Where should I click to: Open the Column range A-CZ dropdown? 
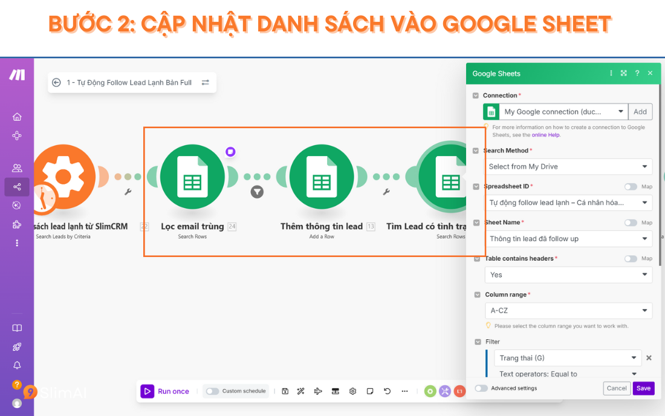[568, 311]
